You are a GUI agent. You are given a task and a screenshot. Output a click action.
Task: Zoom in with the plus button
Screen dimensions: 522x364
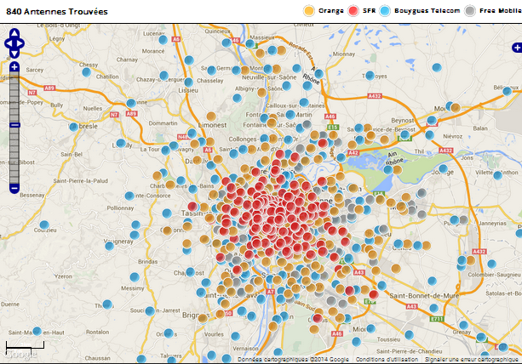[14, 67]
